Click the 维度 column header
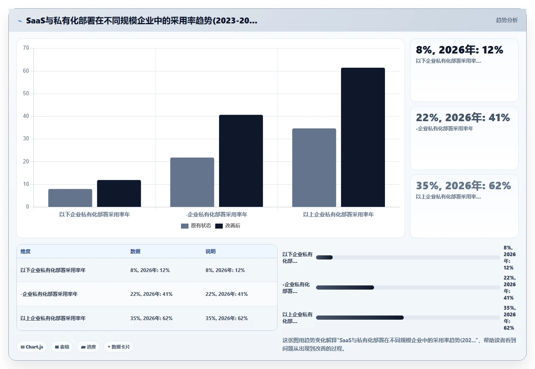Screen dimensions: 535x369 25,252
